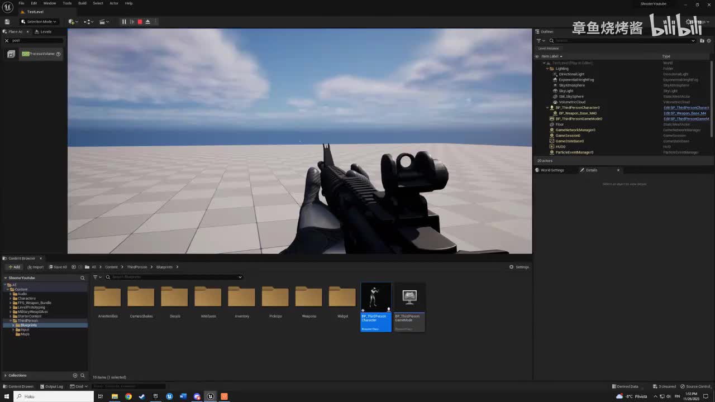Open Microsoft Word from the taskbar

click(x=183, y=396)
